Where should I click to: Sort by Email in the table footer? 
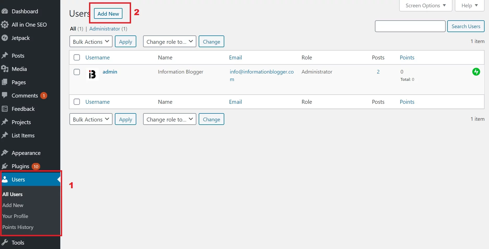235,102
